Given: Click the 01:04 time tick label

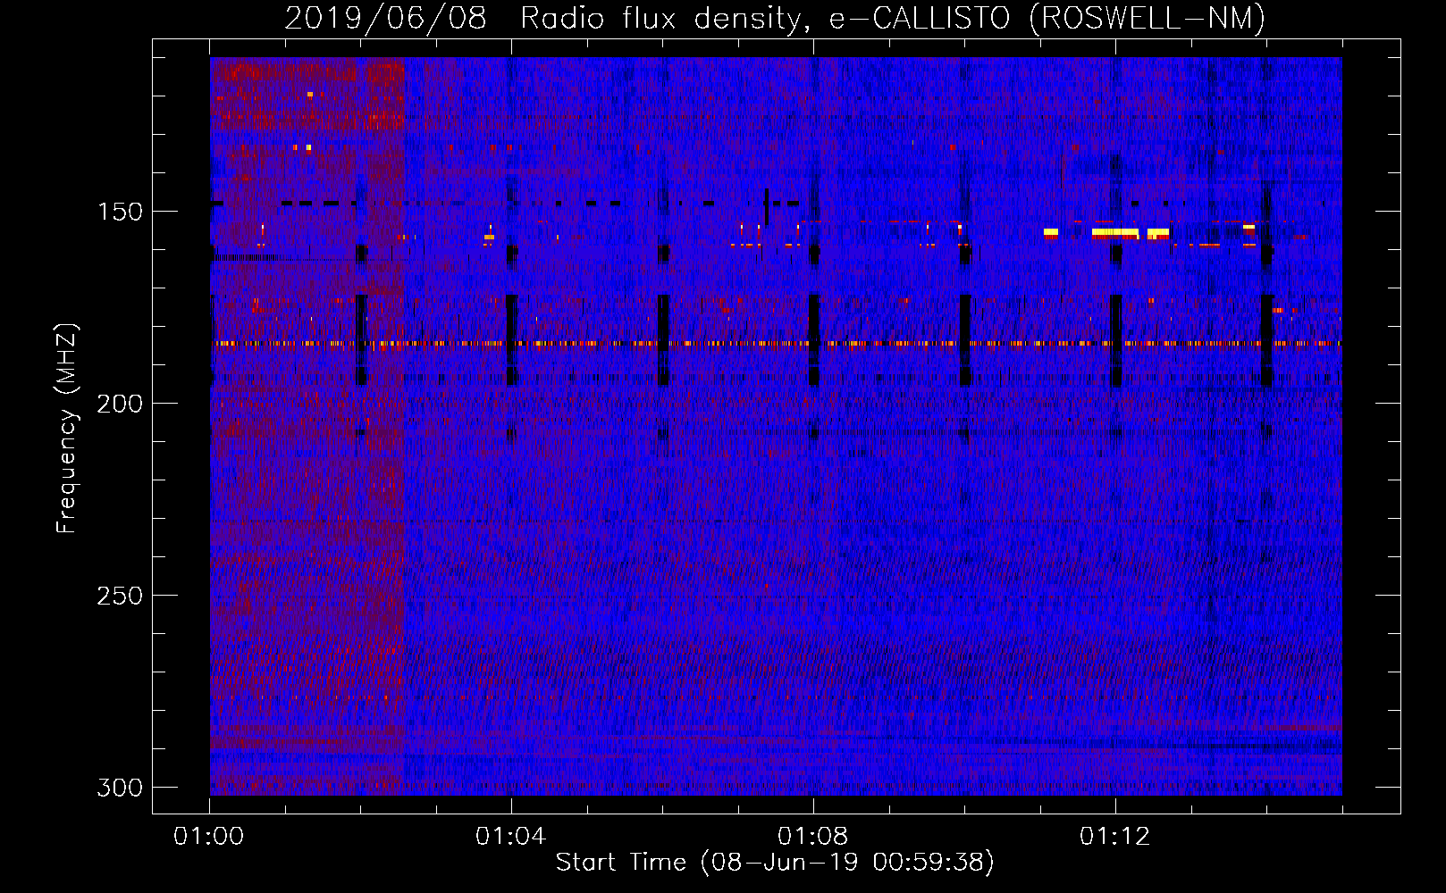Looking at the screenshot, I should pyautogui.click(x=511, y=836).
